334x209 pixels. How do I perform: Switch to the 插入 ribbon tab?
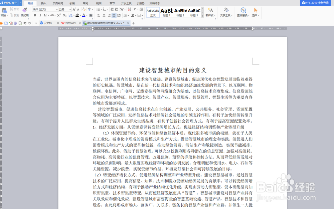[x=43, y=3]
